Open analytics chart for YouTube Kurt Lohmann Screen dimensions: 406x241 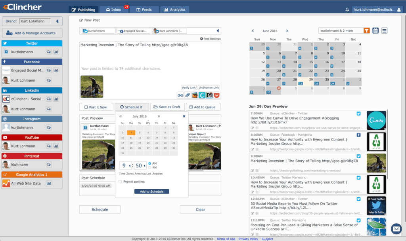56,146
